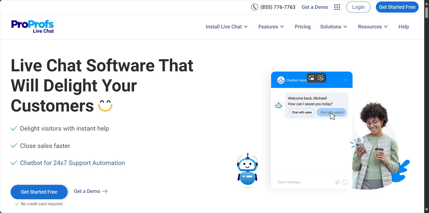Click the top Get a Demo link
The width and height of the screenshot is (429, 213).
point(315,7)
